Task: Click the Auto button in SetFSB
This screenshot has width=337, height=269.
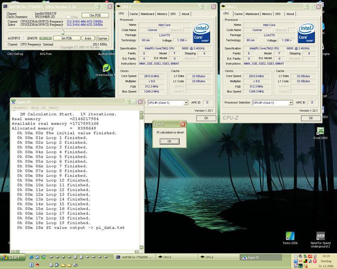Action: click(x=88, y=38)
